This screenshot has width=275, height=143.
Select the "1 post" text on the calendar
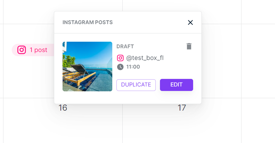[x=38, y=50]
